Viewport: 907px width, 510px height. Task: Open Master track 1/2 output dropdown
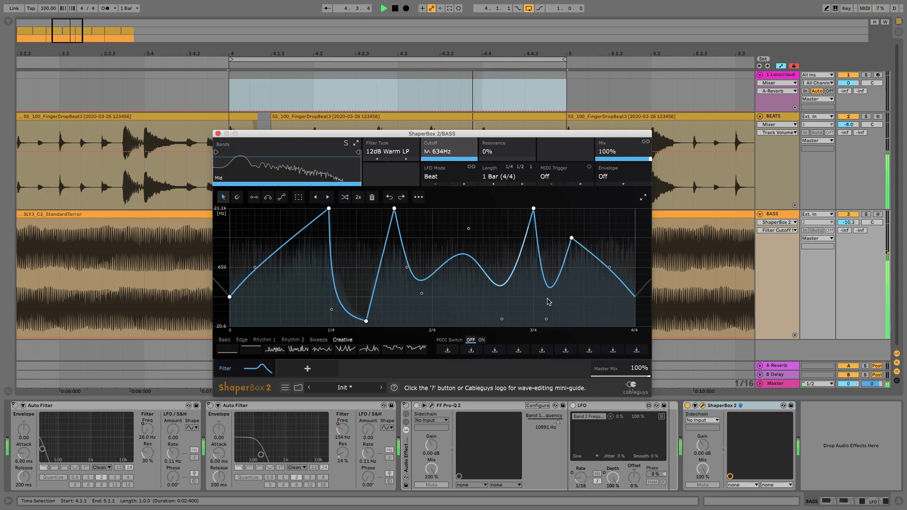818,384
